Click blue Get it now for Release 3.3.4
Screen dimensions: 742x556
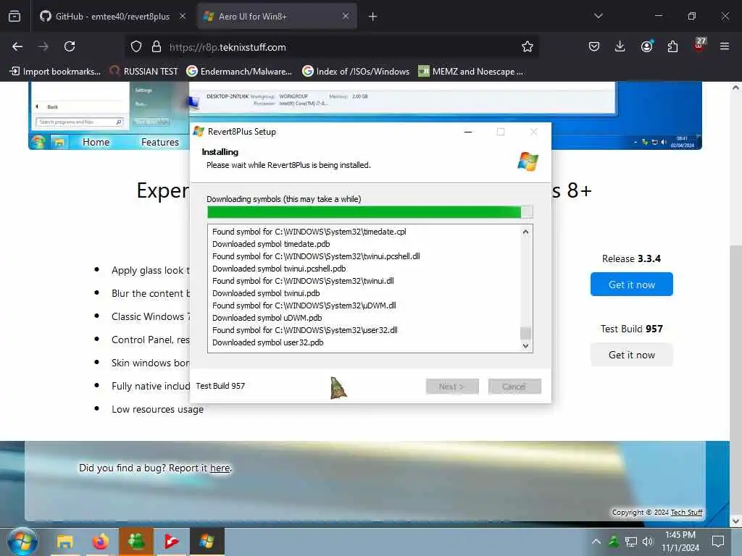pos(632,284)
